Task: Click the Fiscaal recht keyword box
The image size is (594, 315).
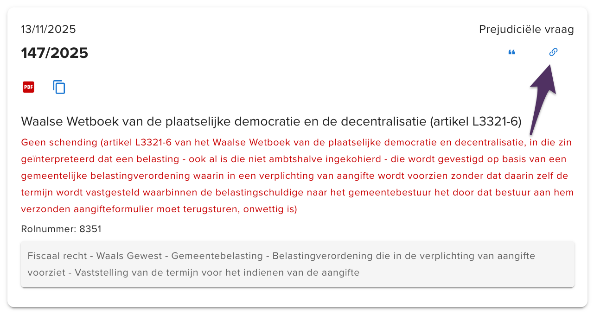Action: tap(56, 255)
